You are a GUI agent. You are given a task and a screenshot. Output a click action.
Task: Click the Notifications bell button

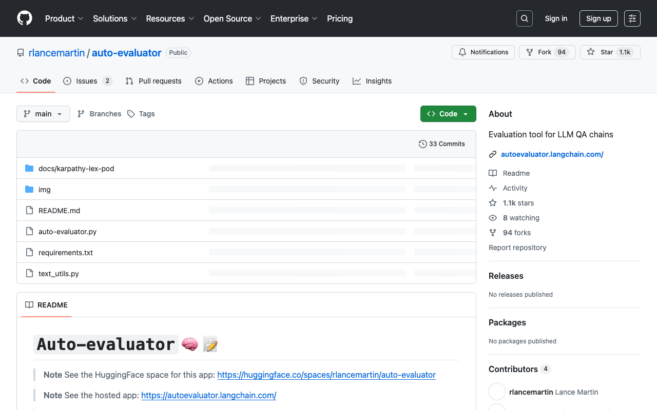click(483, 52)
